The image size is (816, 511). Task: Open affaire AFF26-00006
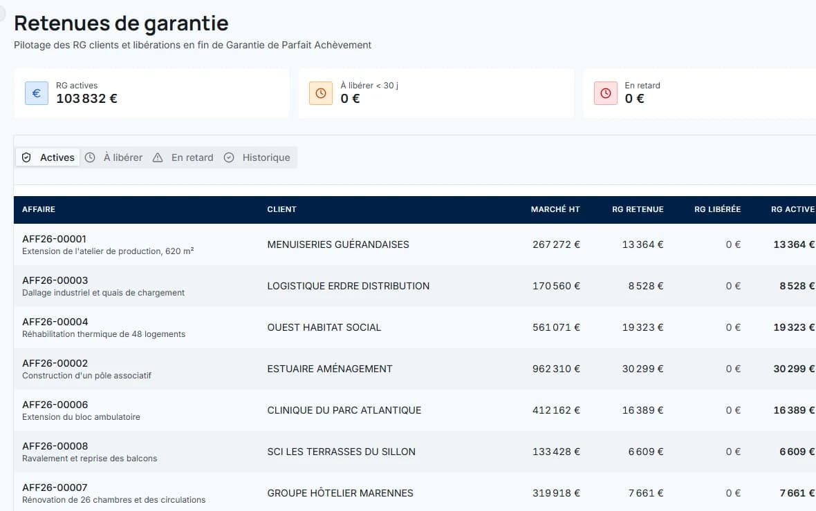coord(55,405)
